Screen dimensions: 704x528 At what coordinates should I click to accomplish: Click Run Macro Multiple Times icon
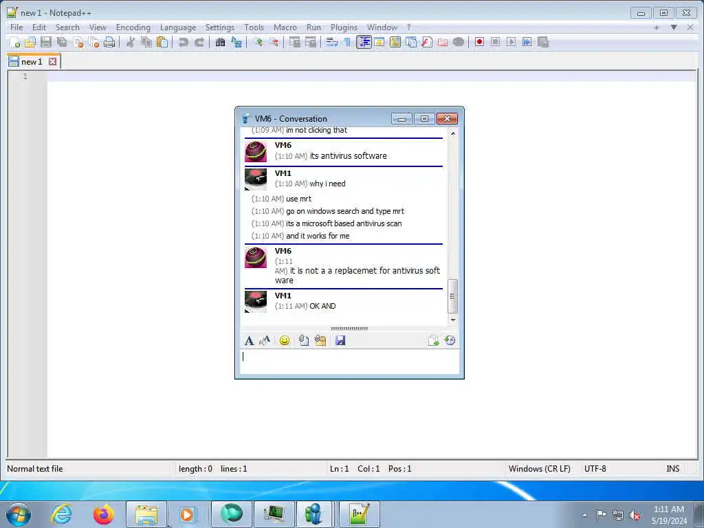point(527,42)
